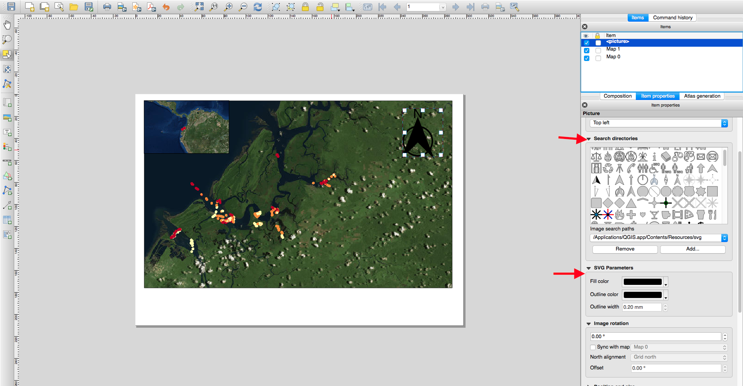Open Fill color dropdown arrow

point(666,283)
